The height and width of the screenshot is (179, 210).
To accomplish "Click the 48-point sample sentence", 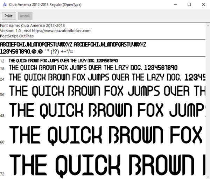I will 107,110.
